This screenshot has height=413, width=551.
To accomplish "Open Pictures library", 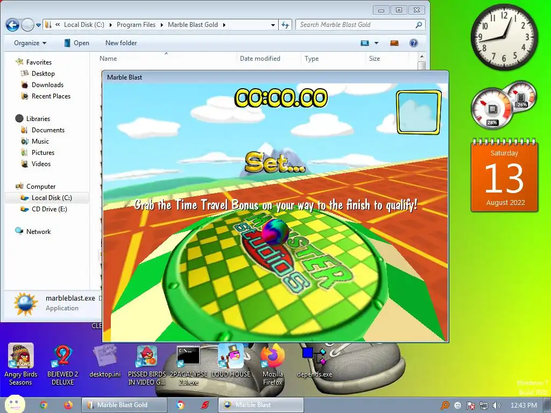I will pyautogui.click(x=43, y=152).
